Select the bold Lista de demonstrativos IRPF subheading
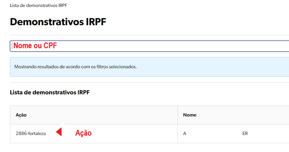The image size is (289, 152). 50,92
